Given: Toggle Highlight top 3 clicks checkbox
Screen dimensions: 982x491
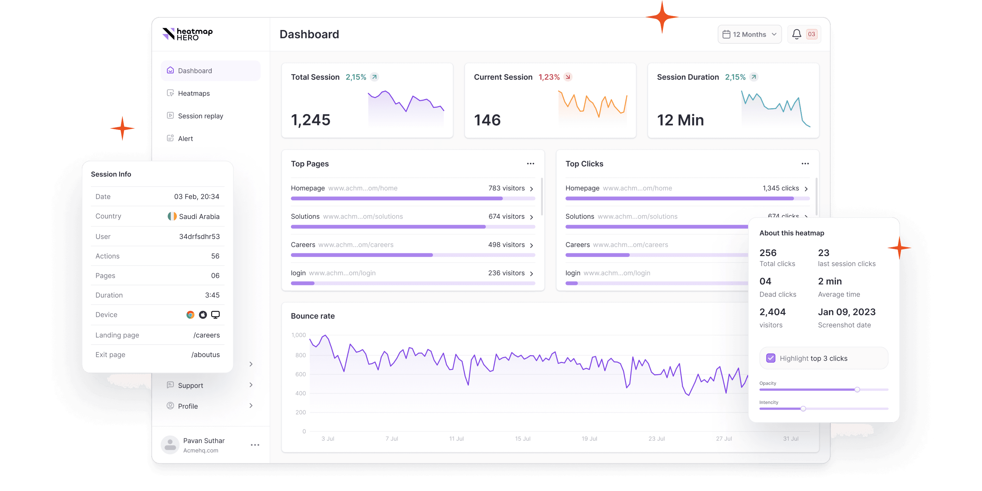Looking at the screenshot, I should click(771, 358).
